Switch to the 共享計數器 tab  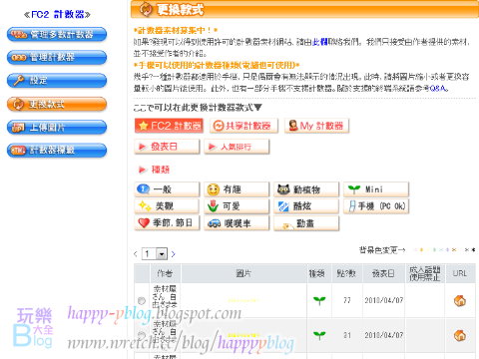click(243, 126)
